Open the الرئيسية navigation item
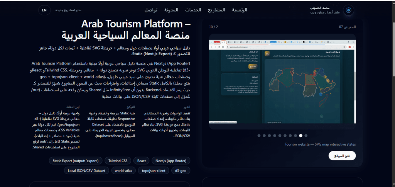This screenshot has width=395, height=187. coord(239,10)
